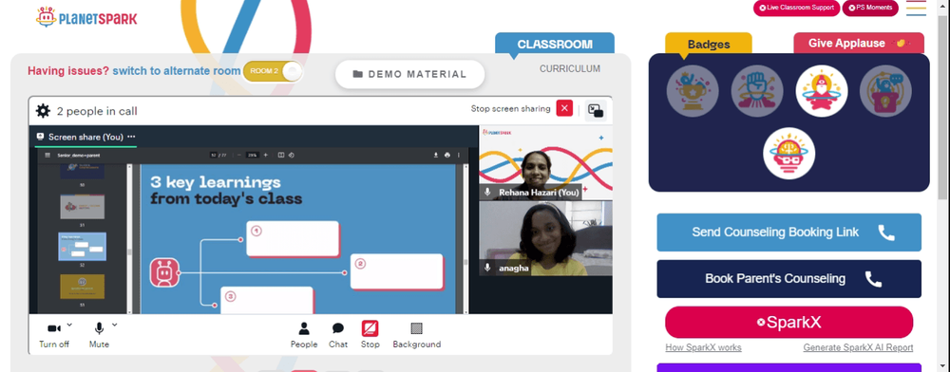Click the fit-to-page icon in PDF toolbar

[281, 155]
